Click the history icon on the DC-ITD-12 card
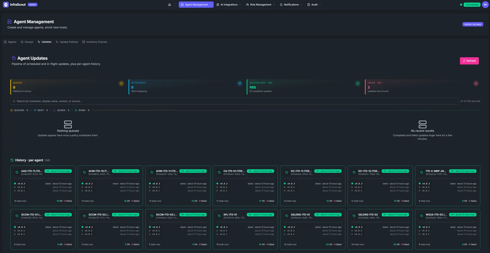 pos(354,172)
